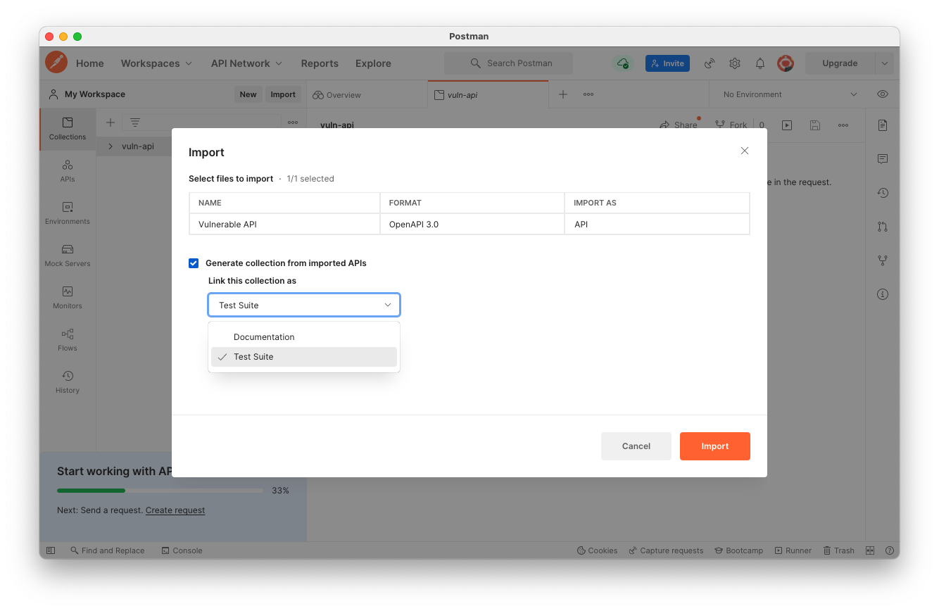Screen dimensions: 939x611
Task: Select Documentation from the dropdown list
Action: tap(264, 337)
